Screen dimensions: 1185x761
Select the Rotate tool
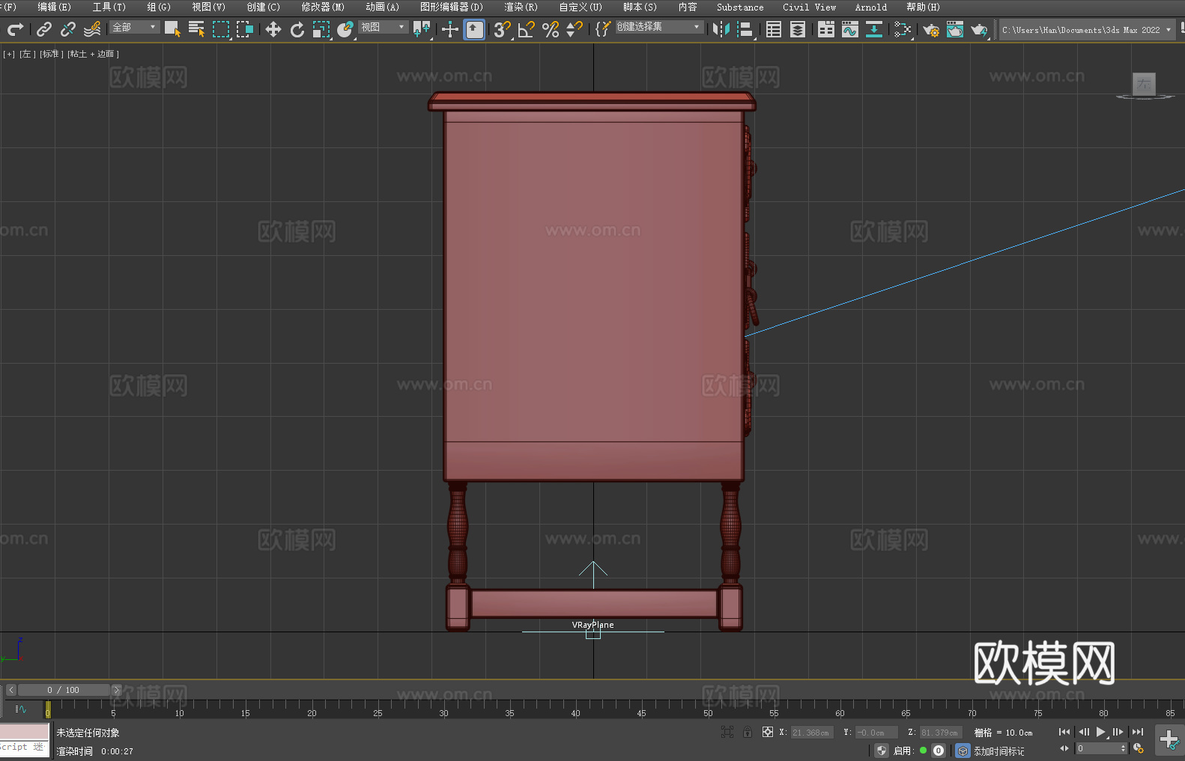pyautogui.click(x=297, y=29)
